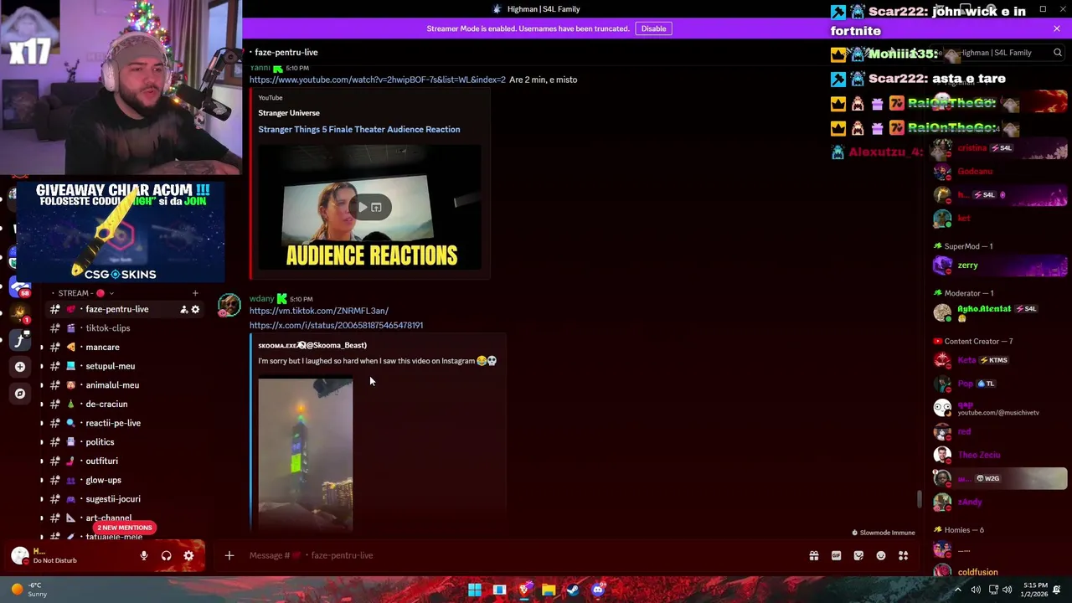This screenshot has height=603, width=1072.
Task: Open the server icon with 1 notification
Action: (20, 314)
